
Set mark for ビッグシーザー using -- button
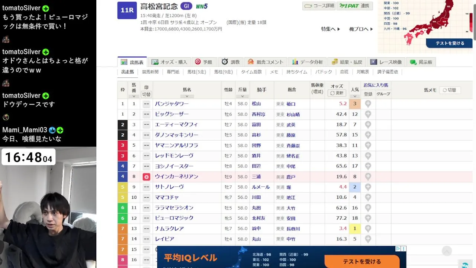[x=146, y=114]
